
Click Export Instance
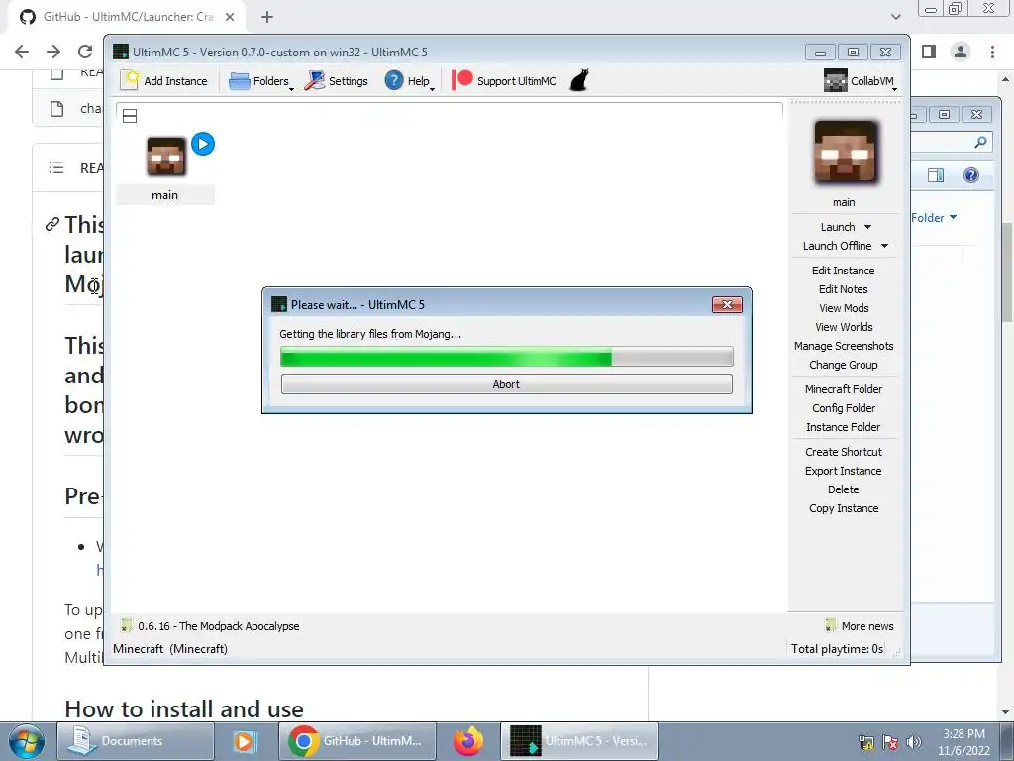[x=844, y=471]
